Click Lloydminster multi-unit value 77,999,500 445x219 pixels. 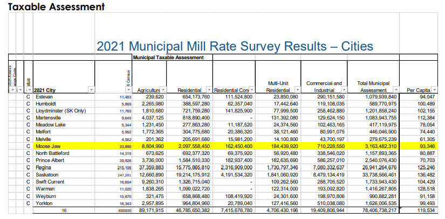click(x=285, y=111)
